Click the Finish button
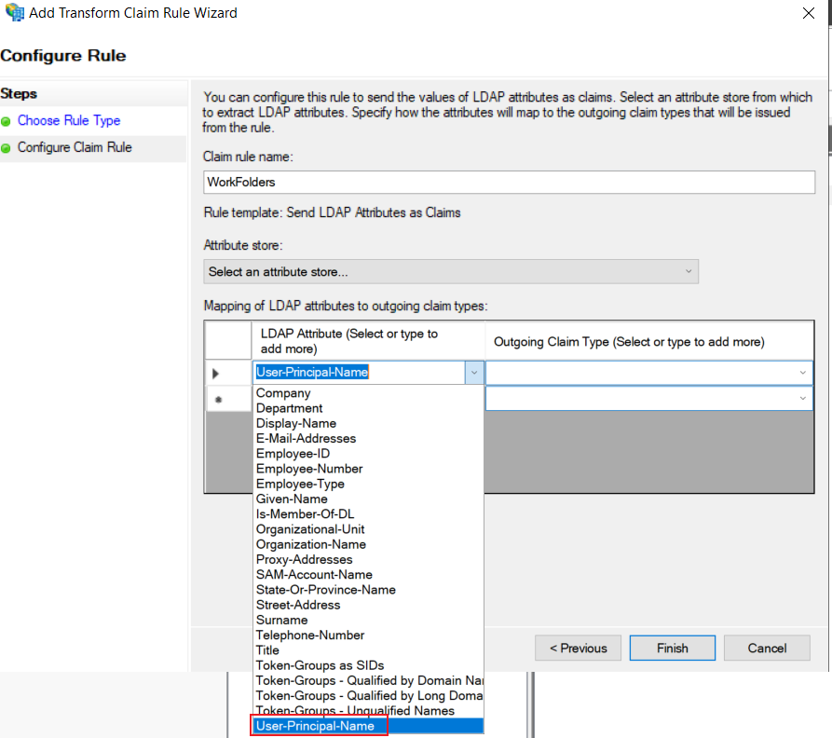This screenshot has width=832, height=738. [673, 648]
